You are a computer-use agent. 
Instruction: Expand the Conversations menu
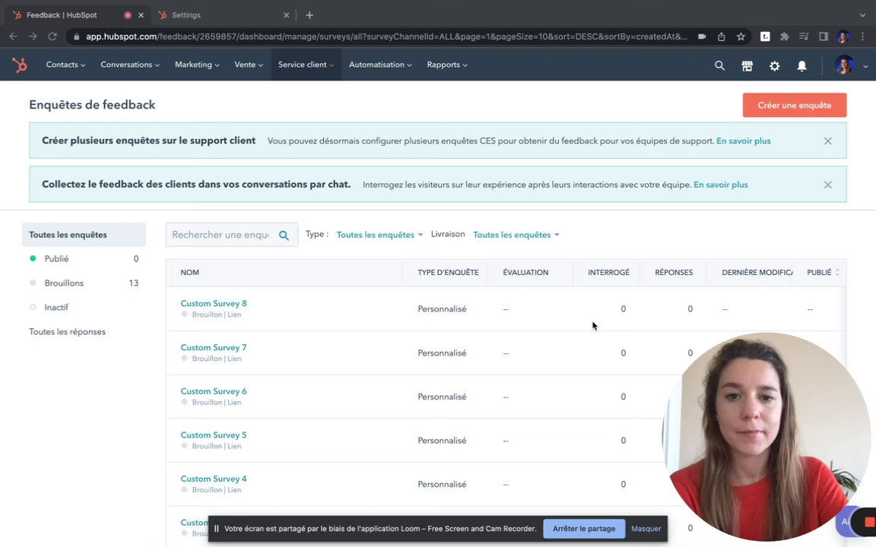click(129, 65)
